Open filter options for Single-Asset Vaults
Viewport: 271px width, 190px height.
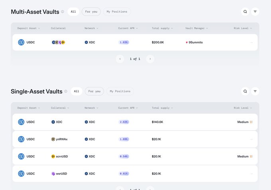(255, 91)
